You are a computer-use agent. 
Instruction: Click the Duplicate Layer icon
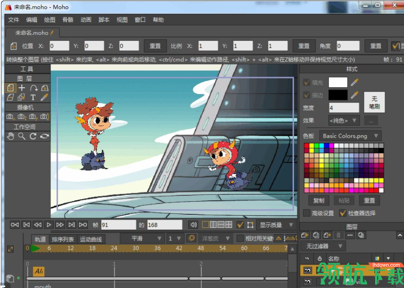[x=316, y=235]
